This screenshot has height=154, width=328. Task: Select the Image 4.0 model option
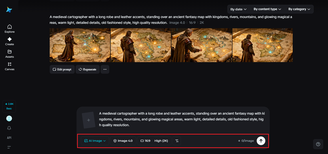[x=123, y=141]
